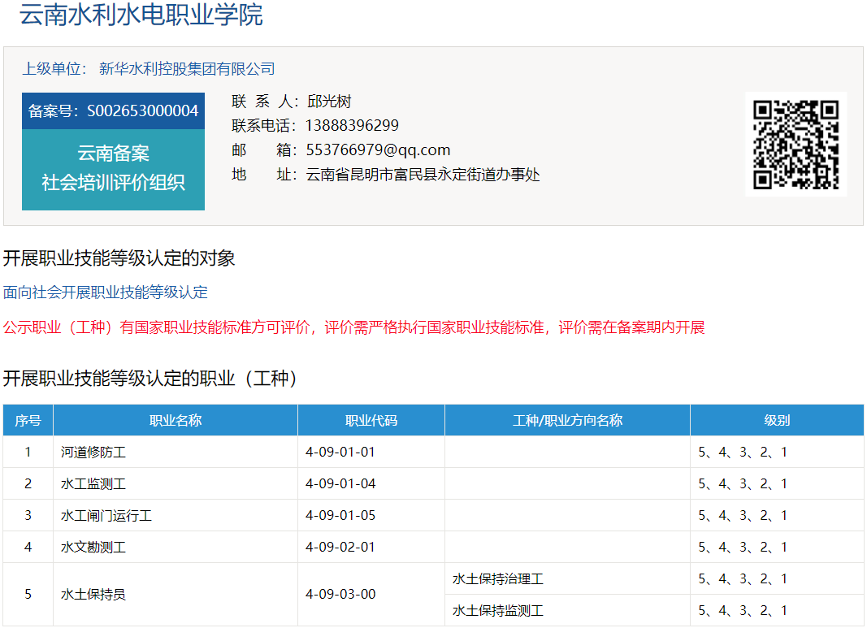Click the 职业名称 column header
The width and height of the screenshot is (867, 628).
click(x=176, y=420)
